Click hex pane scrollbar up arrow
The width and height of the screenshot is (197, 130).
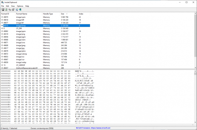(195, 71)
